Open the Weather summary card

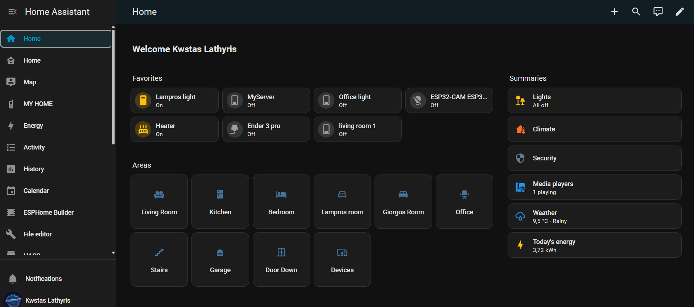point(594,216)
